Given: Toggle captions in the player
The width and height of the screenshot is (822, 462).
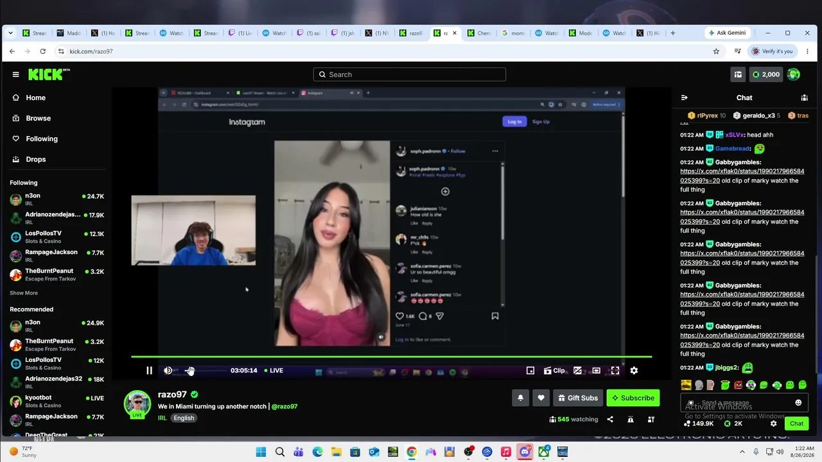Looking at the screenshot, I should coord(577,370).
